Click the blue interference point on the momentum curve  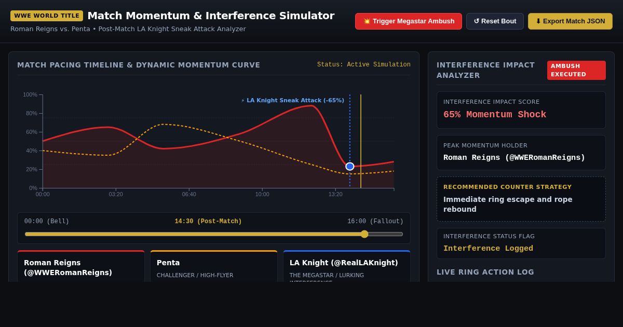[350, 167]
